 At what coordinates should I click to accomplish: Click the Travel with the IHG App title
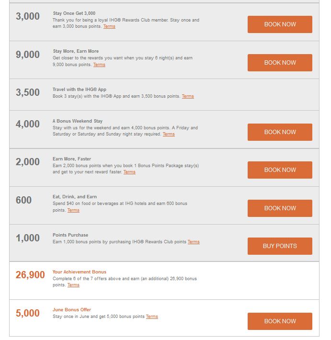pyautogui.click(x=80, y=90)
